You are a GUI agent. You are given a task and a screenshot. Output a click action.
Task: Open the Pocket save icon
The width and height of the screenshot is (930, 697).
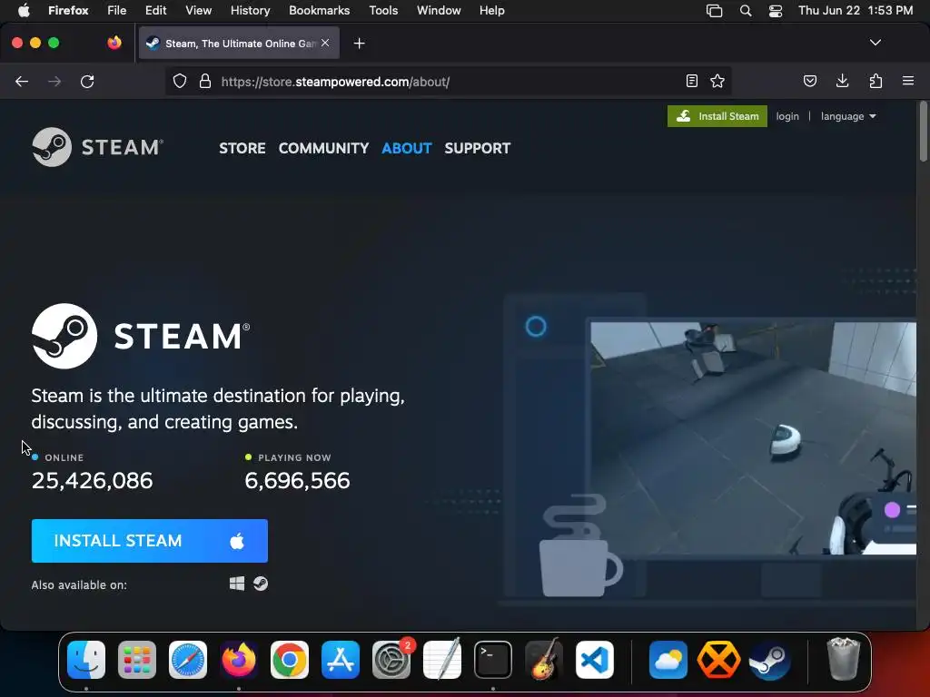point(809,81)
